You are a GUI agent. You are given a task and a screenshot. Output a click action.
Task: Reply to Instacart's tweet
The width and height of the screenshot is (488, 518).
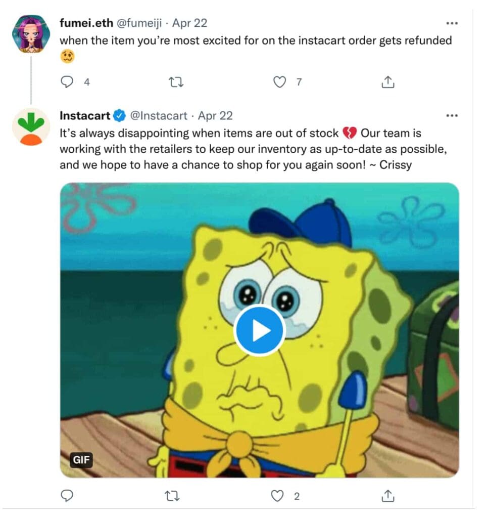tap(67, 496)
